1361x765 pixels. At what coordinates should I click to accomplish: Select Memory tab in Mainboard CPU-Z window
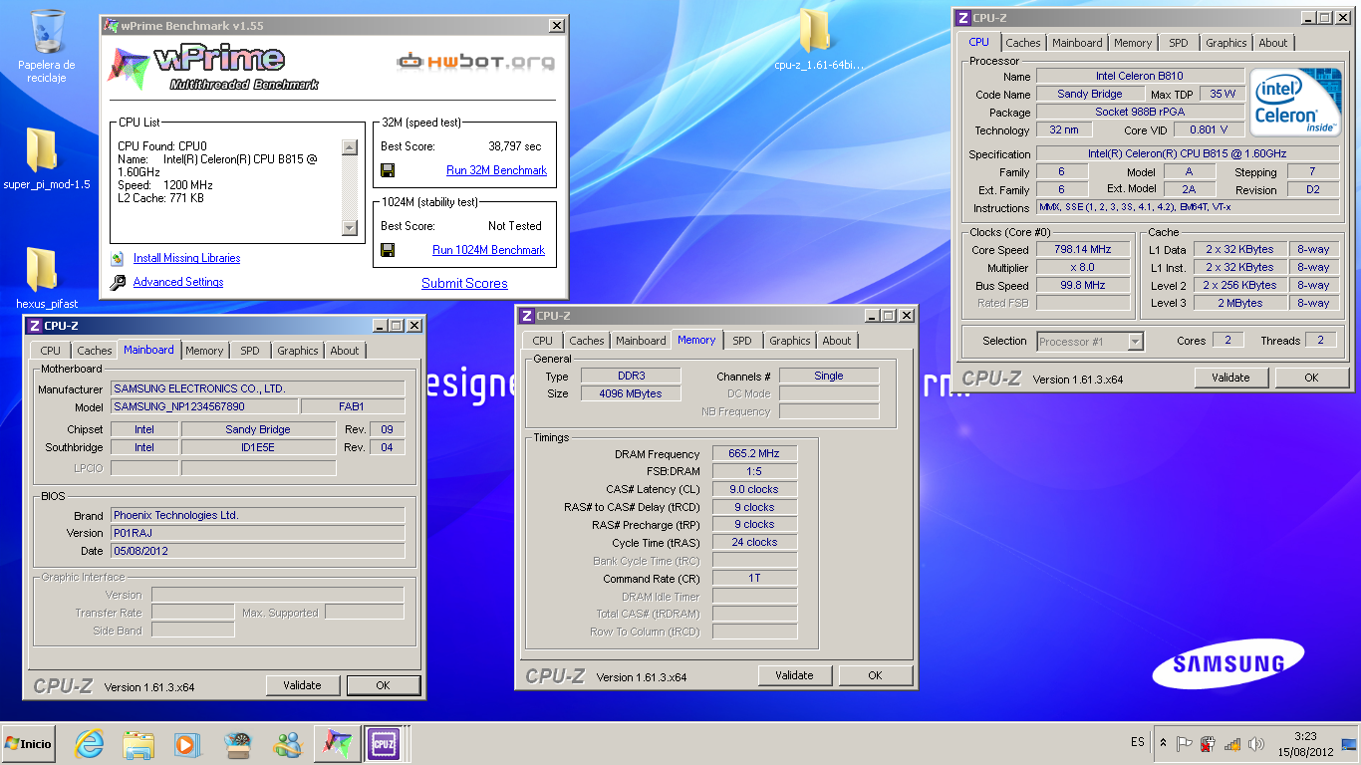point(204,351)
